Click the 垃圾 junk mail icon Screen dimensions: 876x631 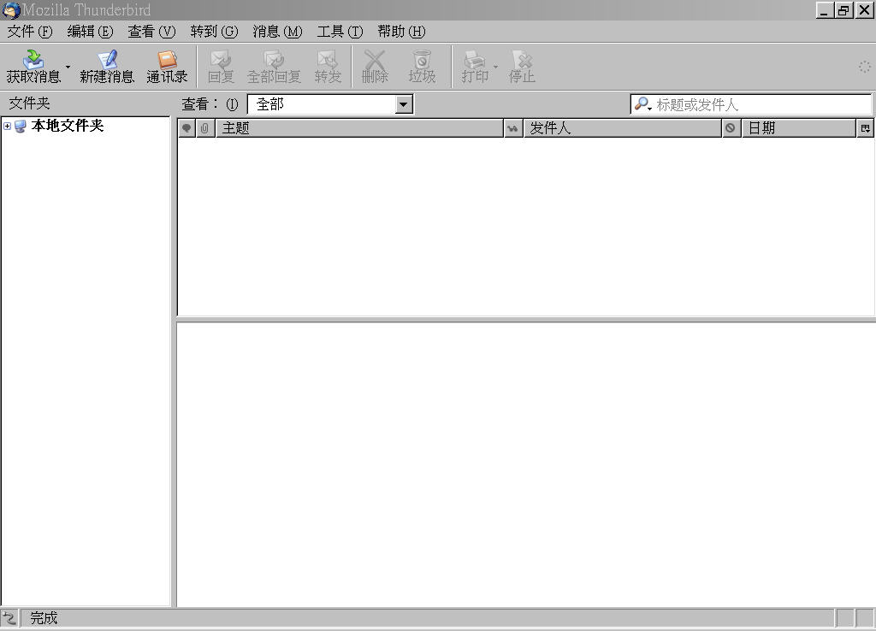pyautogui.click(x=422, y=60)
